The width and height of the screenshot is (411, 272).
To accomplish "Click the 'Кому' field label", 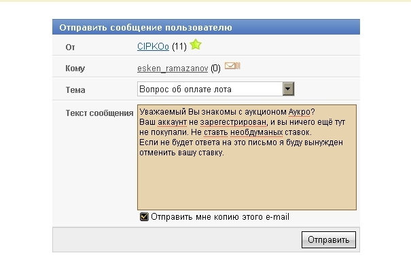I will pyautogui.click(x=75, y=69).
